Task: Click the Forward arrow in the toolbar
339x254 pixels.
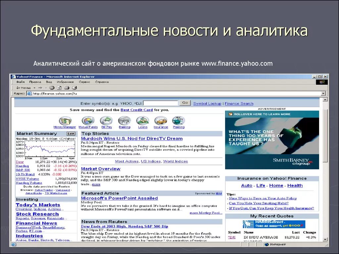Action: tap(40, 88)
